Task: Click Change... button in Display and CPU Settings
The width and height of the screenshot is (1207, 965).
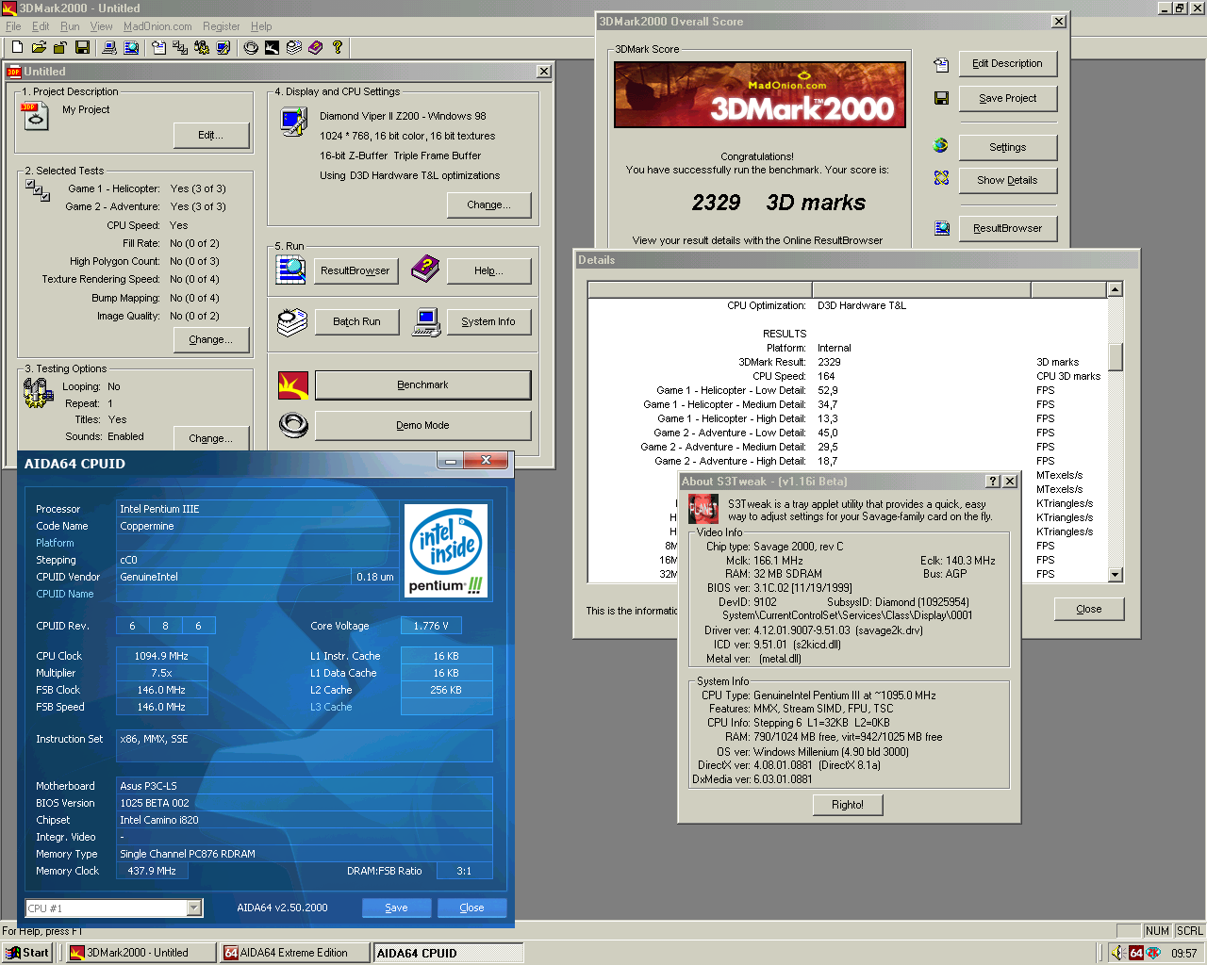Action: [488, 205]
